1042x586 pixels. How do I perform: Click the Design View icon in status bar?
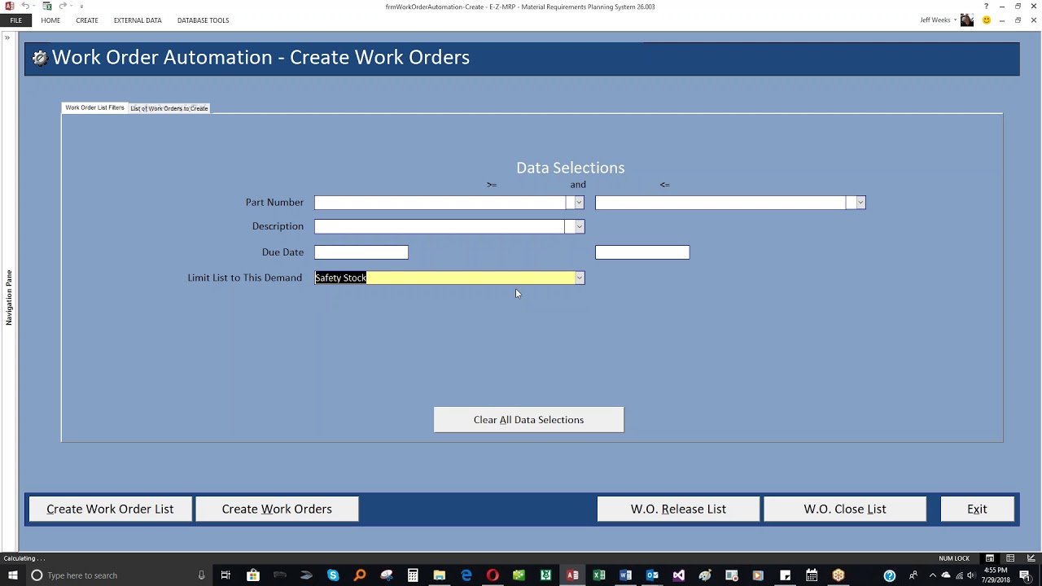(1030, 558)
